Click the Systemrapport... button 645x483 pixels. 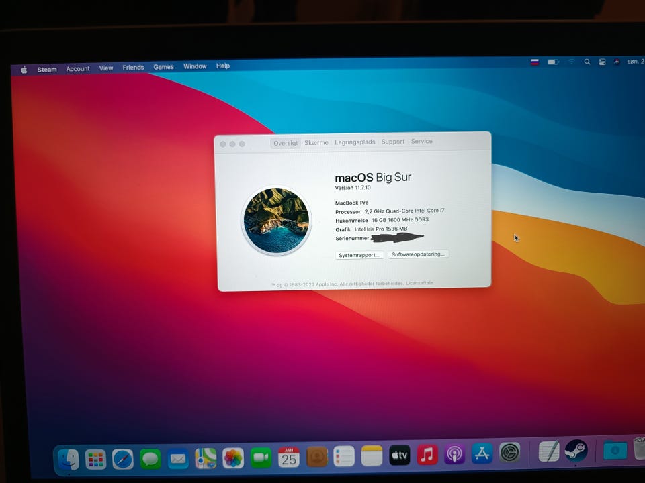pos(359,255)
